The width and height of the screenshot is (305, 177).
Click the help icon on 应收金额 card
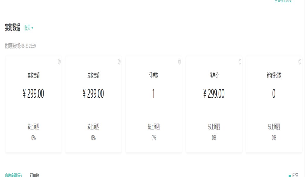pyautogui.click(x=119, y=61)
